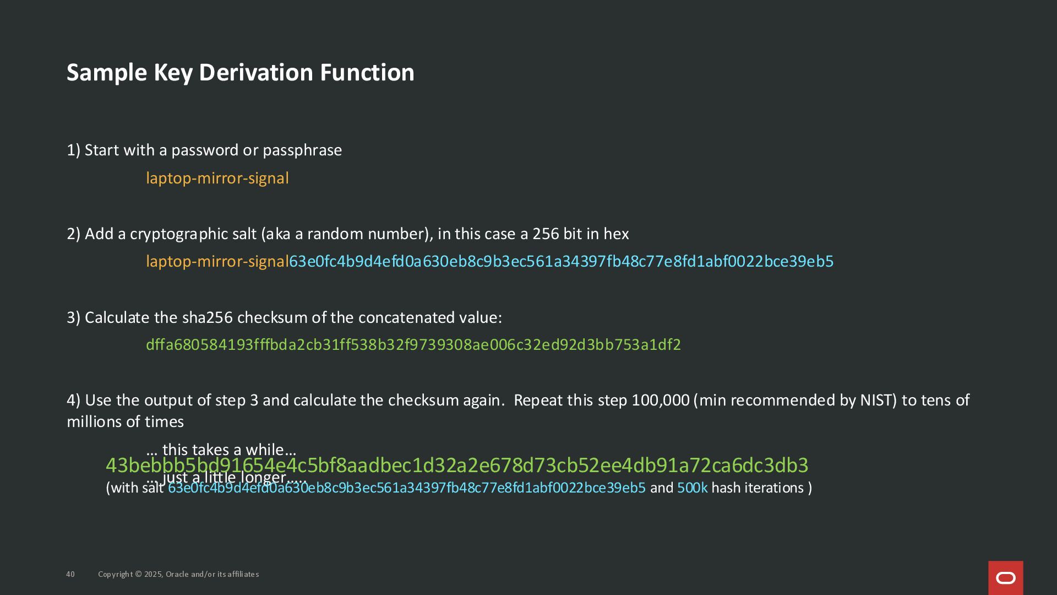Select the step 1 password or passphrase line
The width and height of the screenshot is (1057, 595).
(x=204, y=150)
